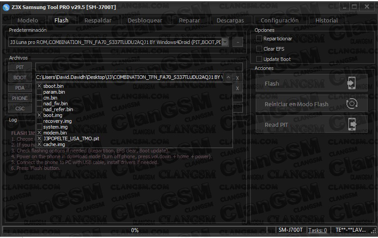The image size is (378, 238).
Task: Click the Tasks: 0 link
Action: coord(317,230)
